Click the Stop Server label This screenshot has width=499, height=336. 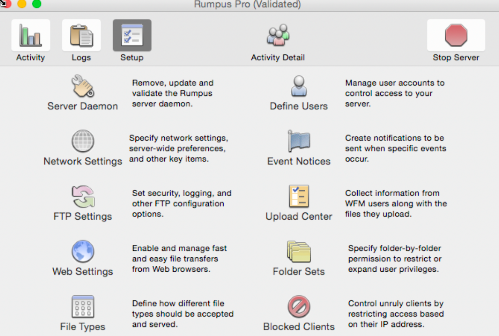(x=456, y=57)
